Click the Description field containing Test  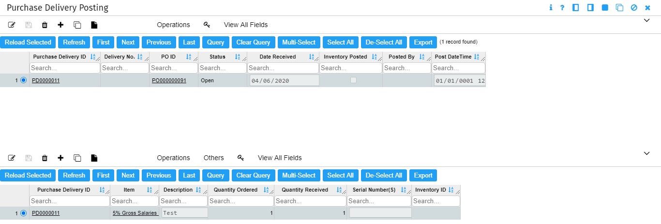click(184, 213)
